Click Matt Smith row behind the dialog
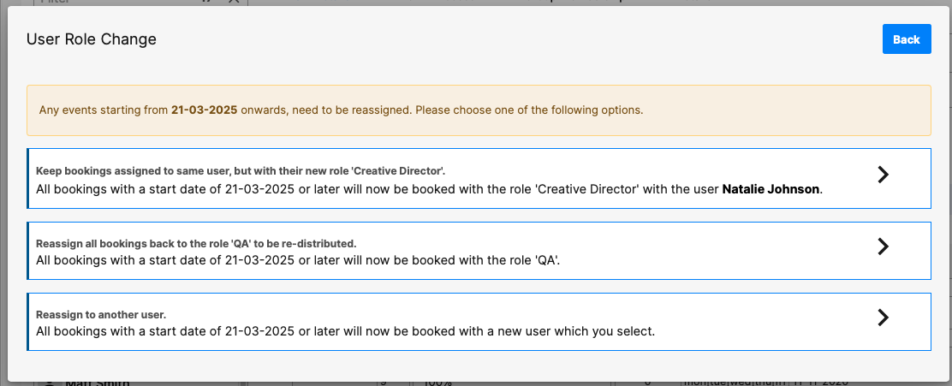952x386 pixels. (x=97, y=383)
